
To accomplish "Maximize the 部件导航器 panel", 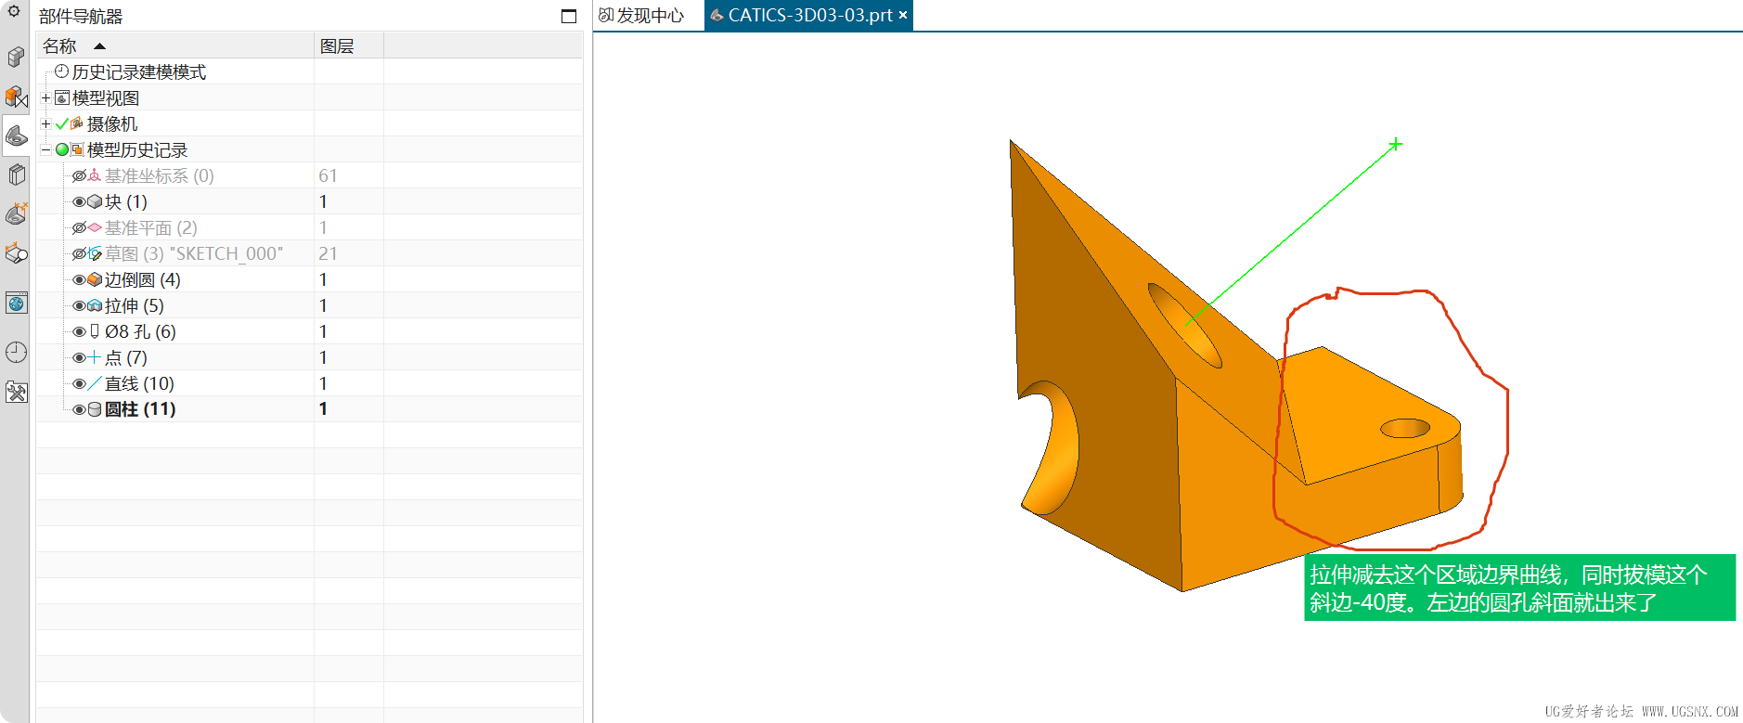I will pyautogui.click(x=569, y=16).
